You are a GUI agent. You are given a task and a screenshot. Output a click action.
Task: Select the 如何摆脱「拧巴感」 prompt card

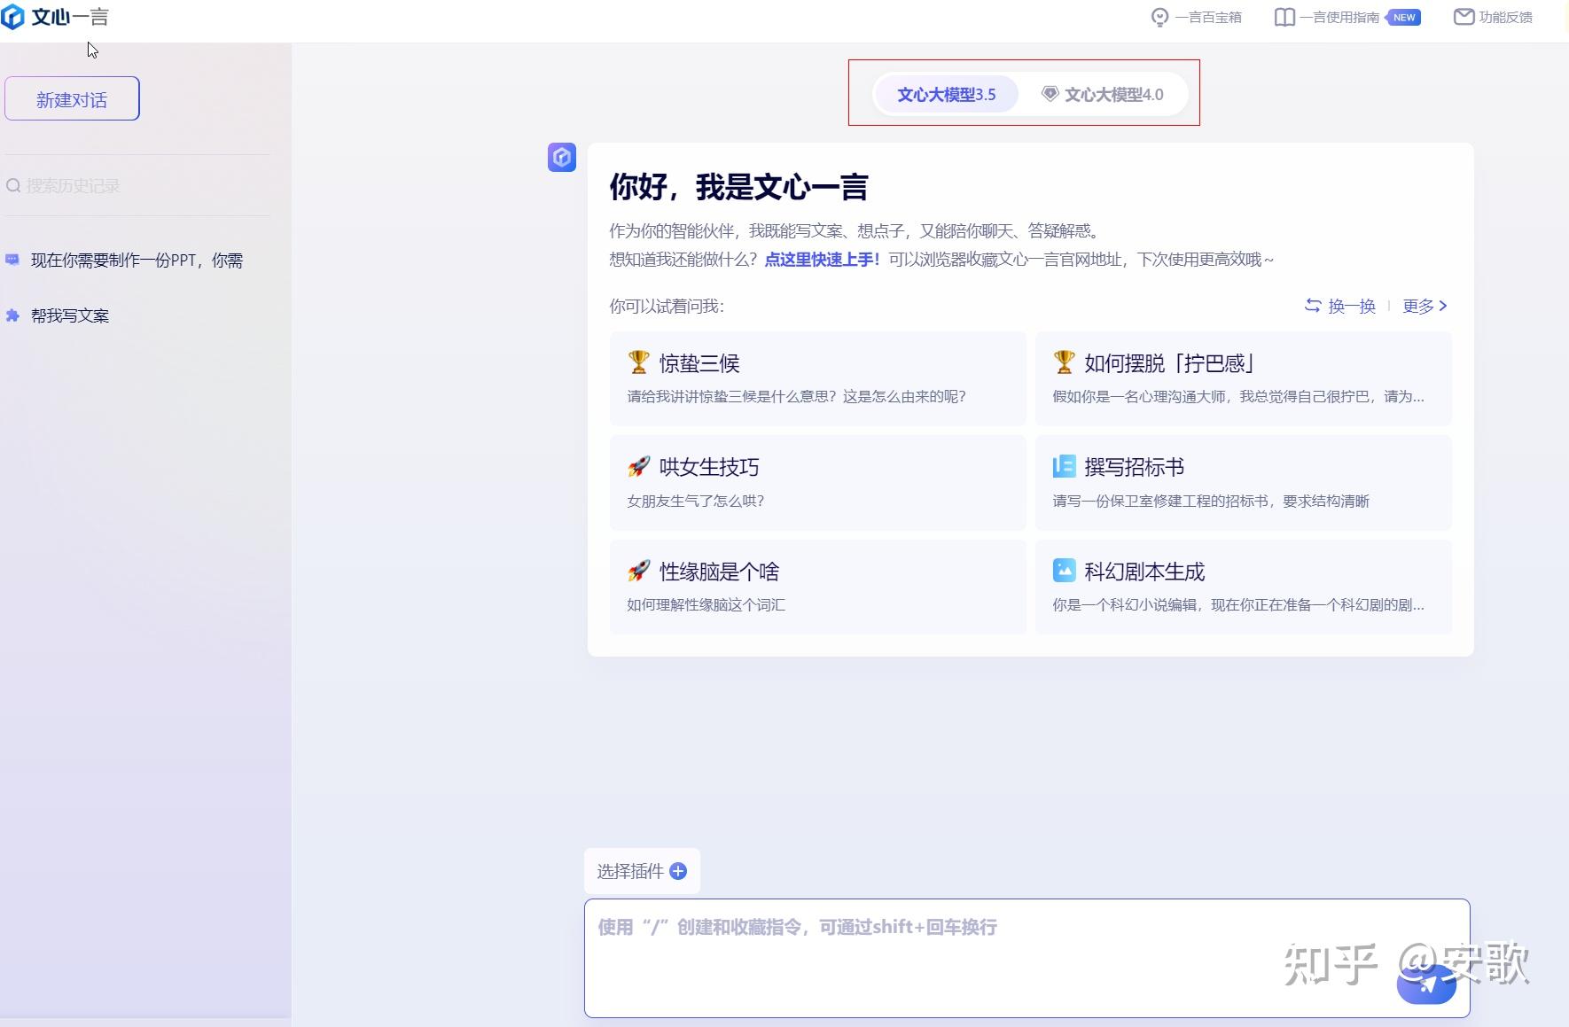pos(1243,378)
